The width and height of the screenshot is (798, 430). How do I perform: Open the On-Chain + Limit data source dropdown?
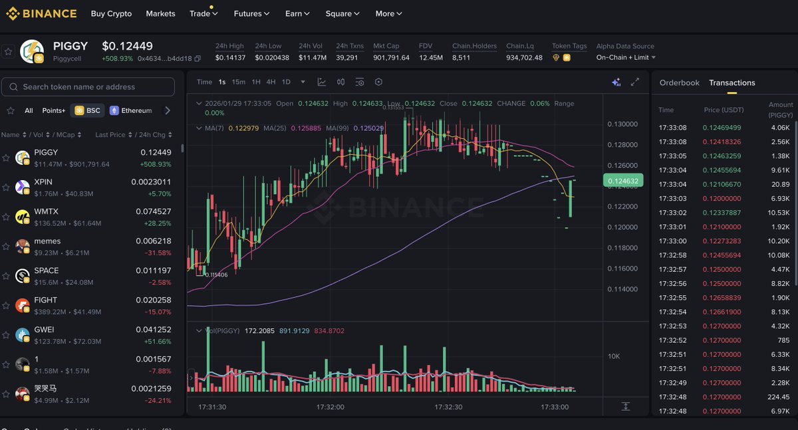[x=626, y=58]
